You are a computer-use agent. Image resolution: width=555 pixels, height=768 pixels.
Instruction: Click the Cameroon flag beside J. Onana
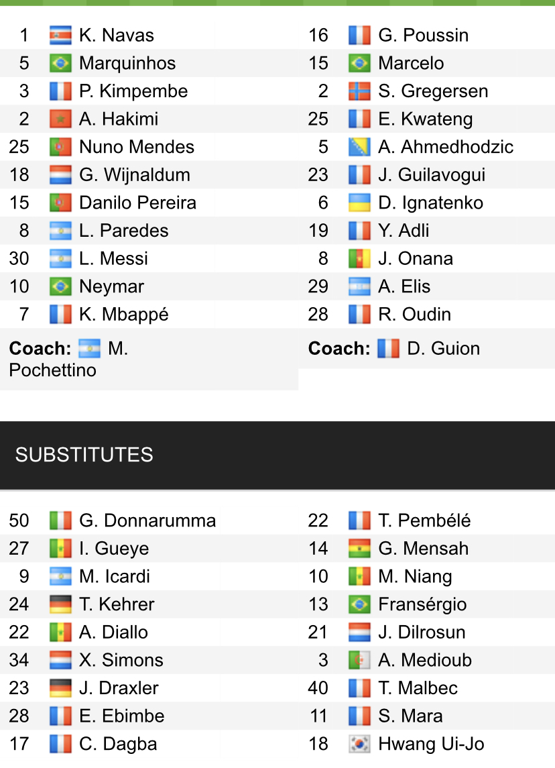click(x=359, y=259)
